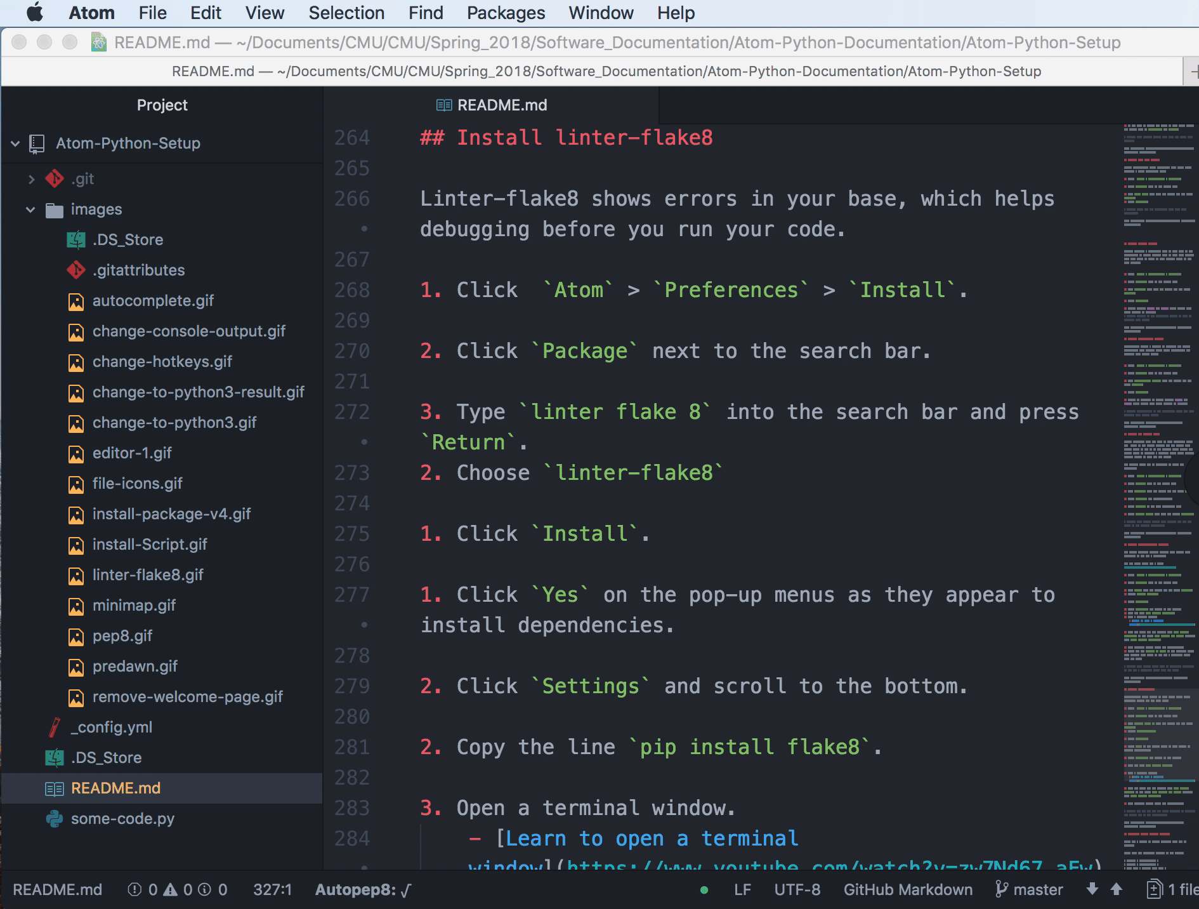Select _config.yml in the project tree
1199x909 pixels.
tap(112, 727)
